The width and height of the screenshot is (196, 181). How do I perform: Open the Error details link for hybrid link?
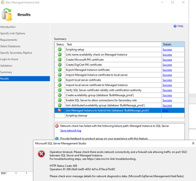(165, 111)
